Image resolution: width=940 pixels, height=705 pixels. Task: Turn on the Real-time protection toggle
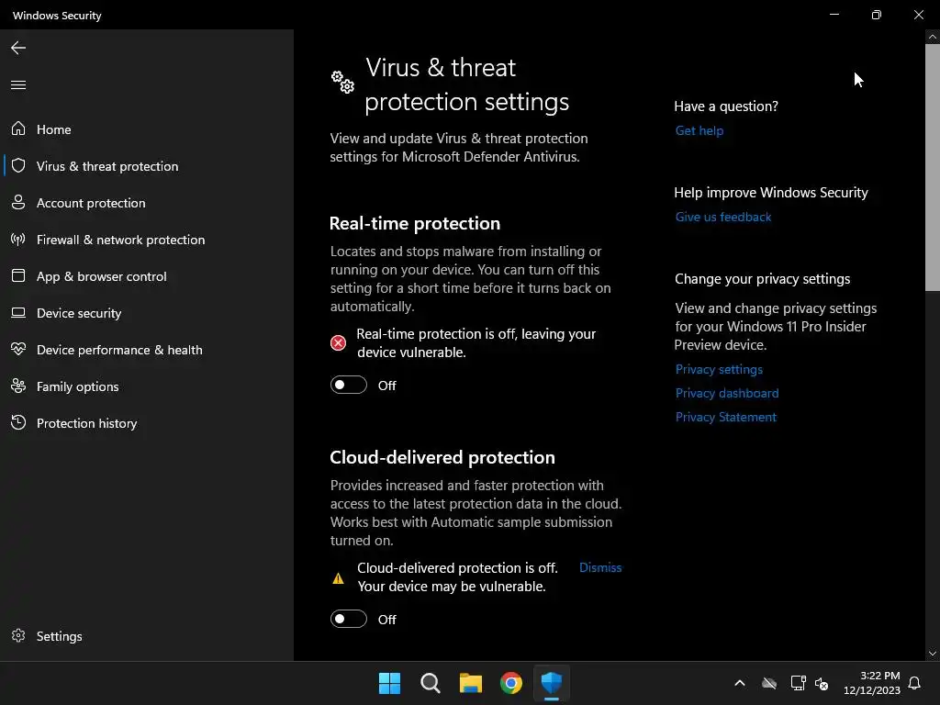pyautogui.click(x=348, y=385)
